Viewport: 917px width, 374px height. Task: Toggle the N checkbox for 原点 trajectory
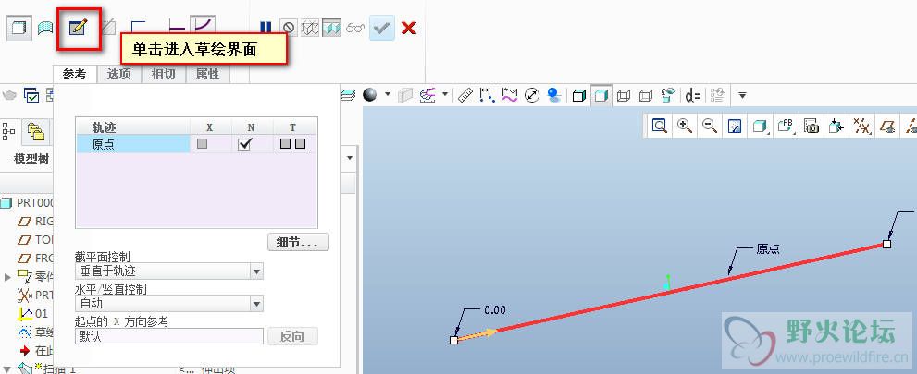pyautogui.click(x=245, y=143)
